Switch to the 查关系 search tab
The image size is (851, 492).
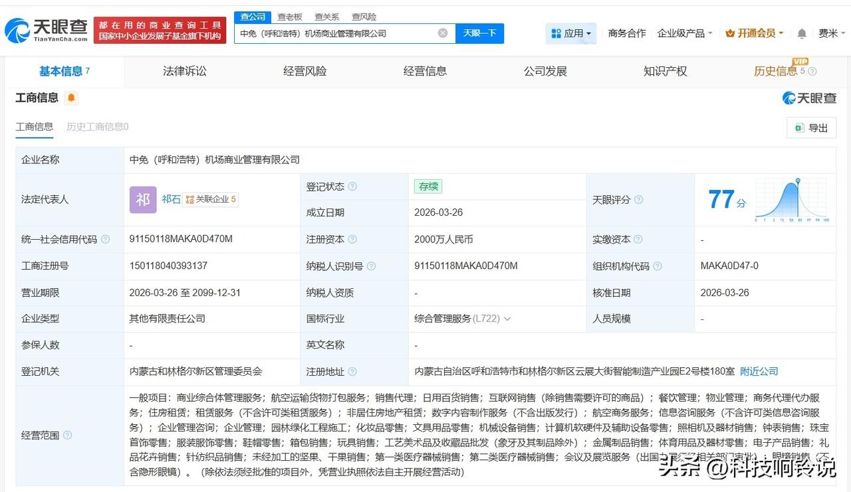[327, 17]
